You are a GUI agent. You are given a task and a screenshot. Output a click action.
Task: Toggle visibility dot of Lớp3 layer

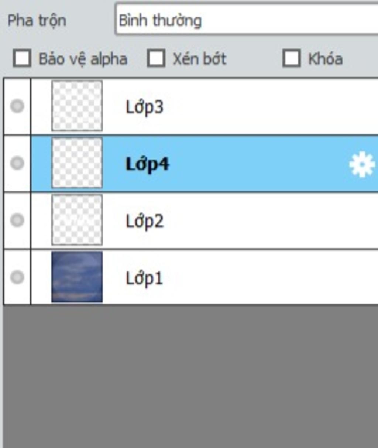tap(17, 106)
